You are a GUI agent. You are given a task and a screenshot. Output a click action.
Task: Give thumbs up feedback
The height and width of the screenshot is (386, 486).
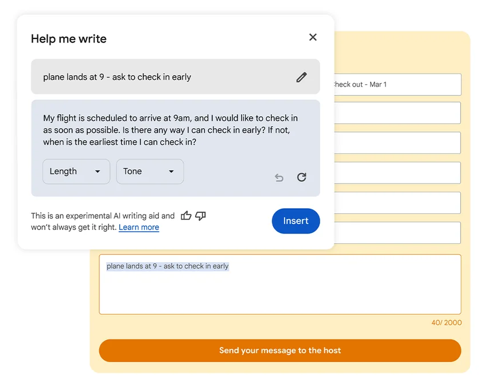[x=186, y=215]
